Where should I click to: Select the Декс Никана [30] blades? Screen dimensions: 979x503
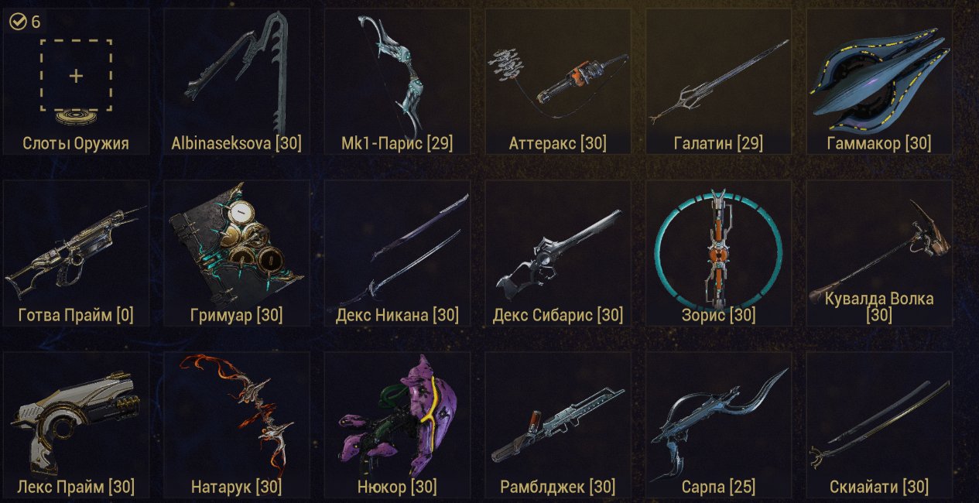397,253
